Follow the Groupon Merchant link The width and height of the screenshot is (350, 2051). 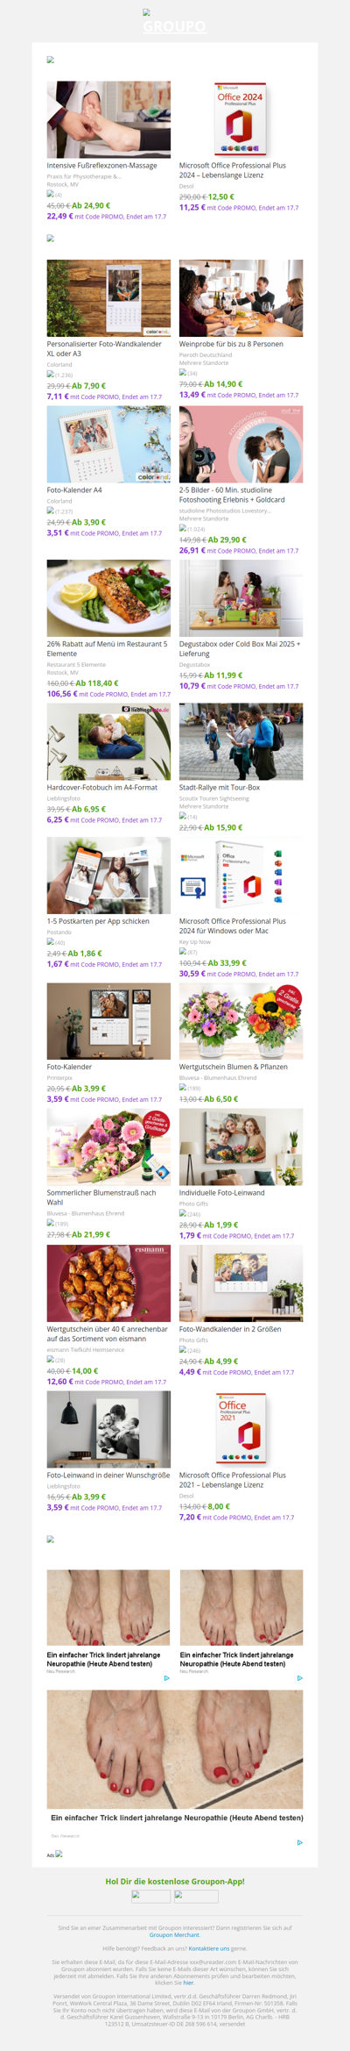pos(174,1935)
